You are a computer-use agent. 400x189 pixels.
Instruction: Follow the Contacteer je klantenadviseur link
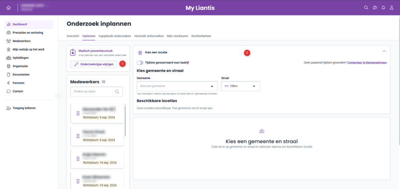pyautogui.click(x=367, y=62)
